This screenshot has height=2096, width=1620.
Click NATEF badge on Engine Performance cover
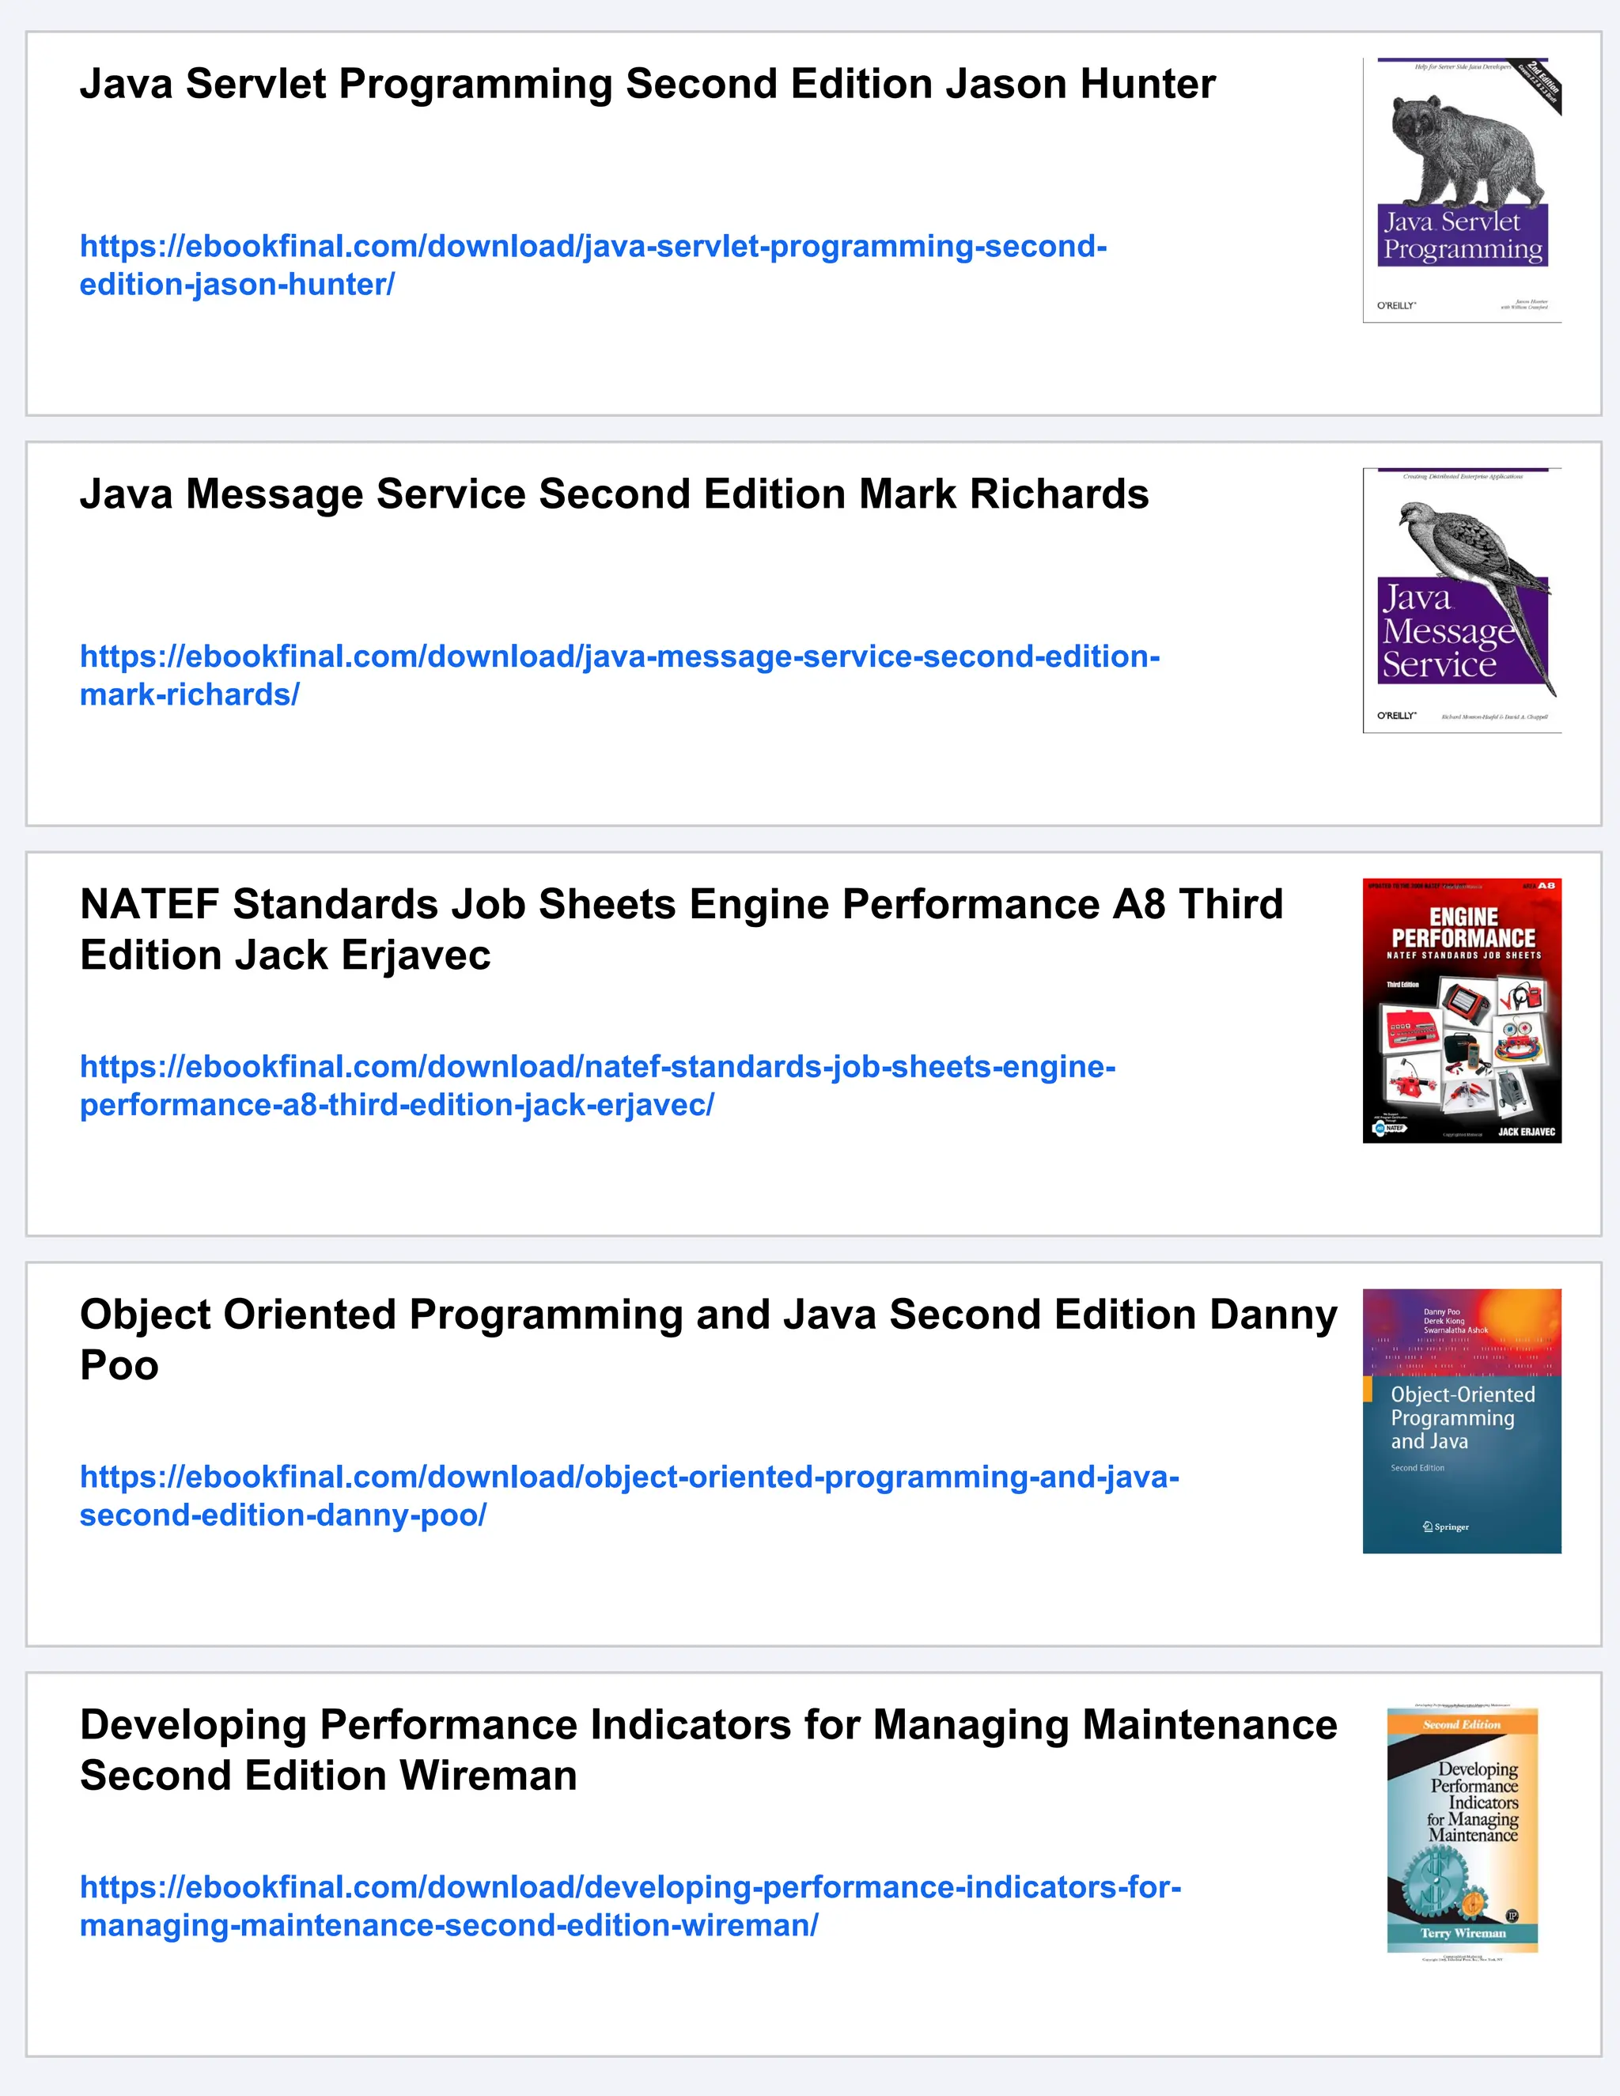(1390, 1128)
